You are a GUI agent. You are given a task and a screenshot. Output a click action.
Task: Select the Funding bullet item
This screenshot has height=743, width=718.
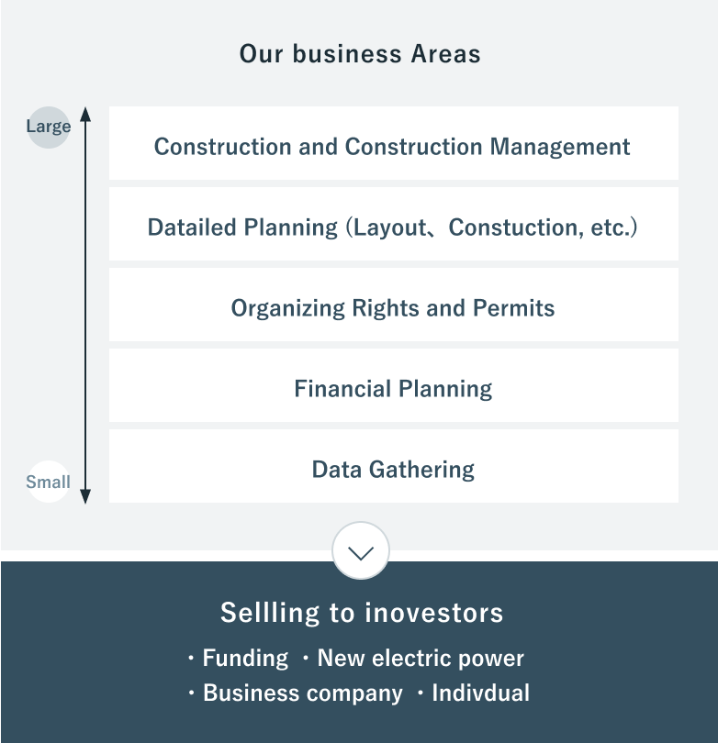[x=238, y=659]
